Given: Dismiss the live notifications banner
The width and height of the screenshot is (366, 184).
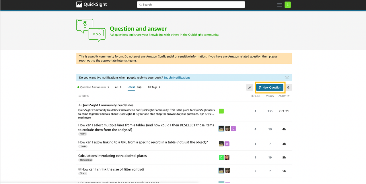Looking at the screenshot, I should 287,78.
